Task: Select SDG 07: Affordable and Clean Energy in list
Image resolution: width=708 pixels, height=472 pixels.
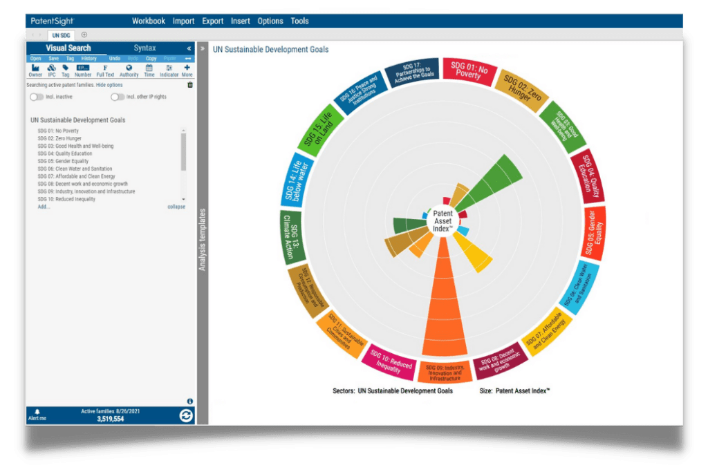Action: (76, 176)
